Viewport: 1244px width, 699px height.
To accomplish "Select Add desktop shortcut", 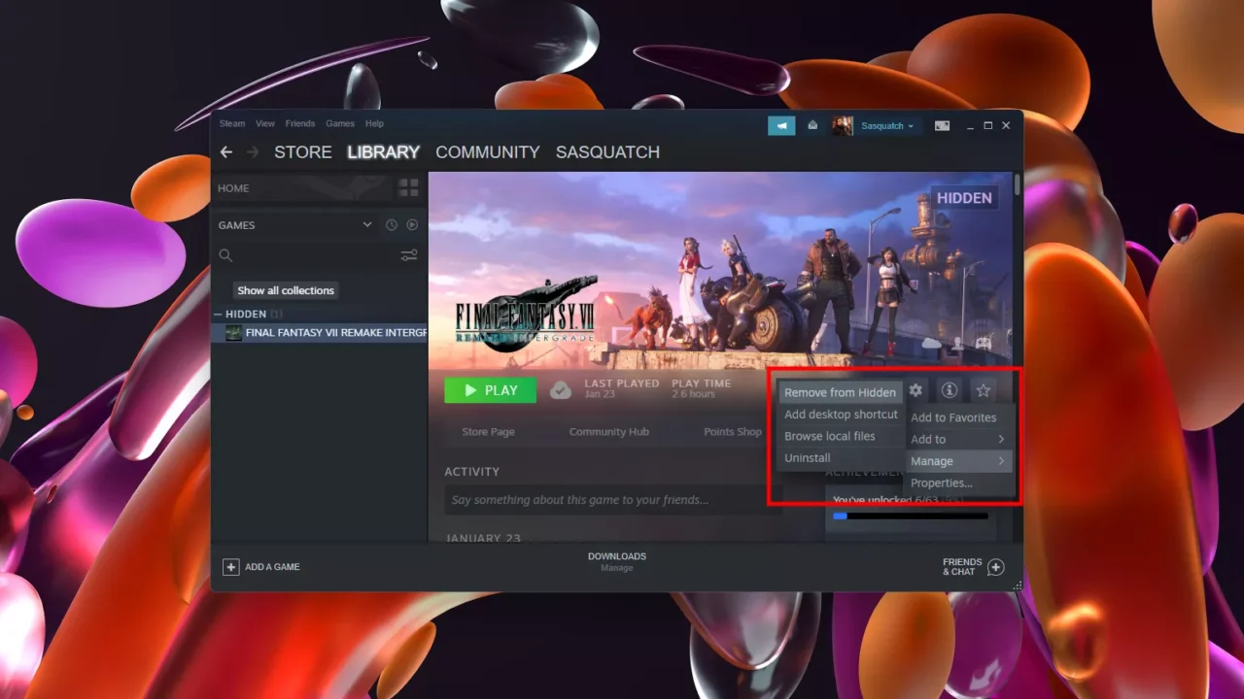I will point(841,415).
